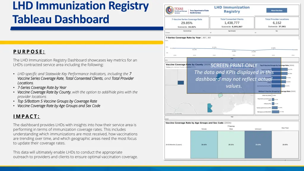304x171 pixels.
Task: Select the Female heatmap cell showing 30.42%
Action: 204,145
